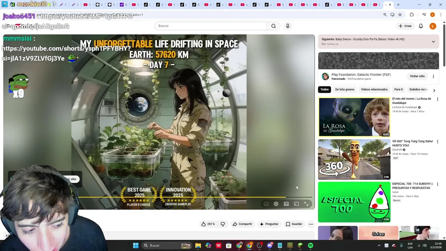This screenshot has width=446, height=251.
Task: Click install app icon in address bar
Action: [392, 15]
